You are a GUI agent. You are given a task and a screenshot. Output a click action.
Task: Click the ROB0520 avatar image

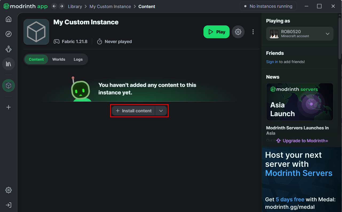(x=274, y=34)
